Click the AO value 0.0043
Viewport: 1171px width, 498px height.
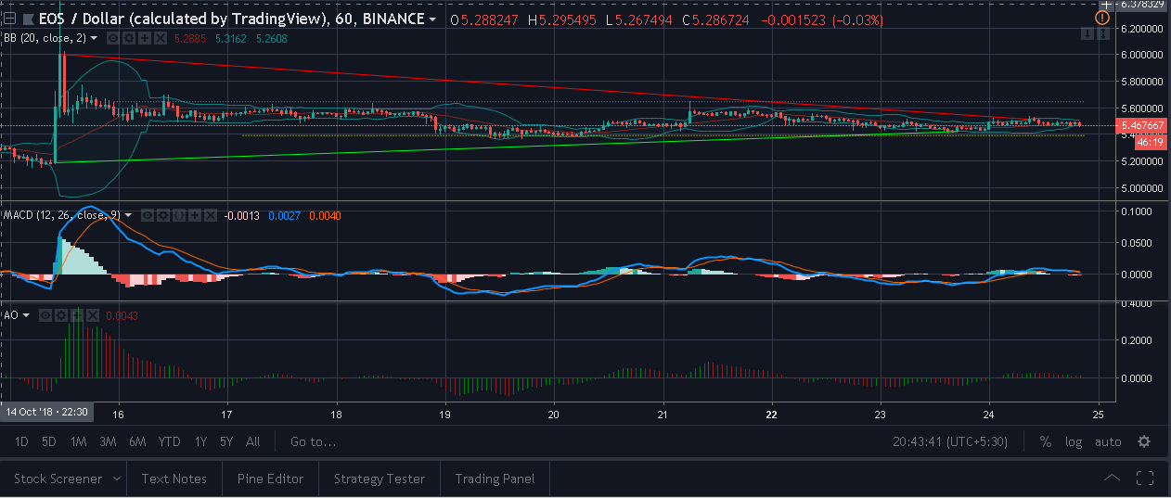point(122,315)
